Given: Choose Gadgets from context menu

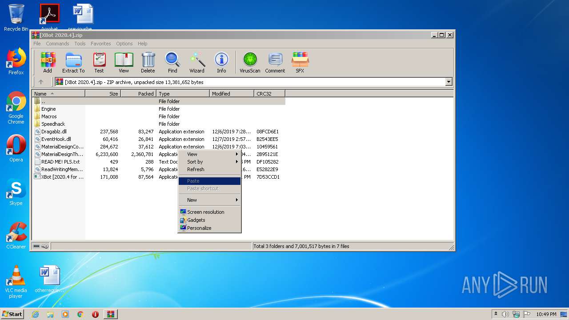Looking at the screenshot, I should click(209, 220).
